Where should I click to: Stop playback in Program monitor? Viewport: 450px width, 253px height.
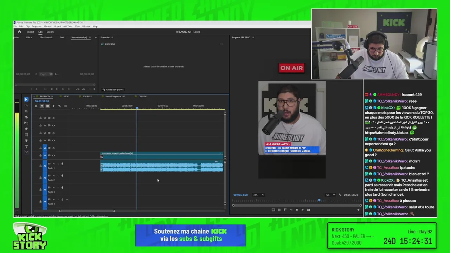297,210
